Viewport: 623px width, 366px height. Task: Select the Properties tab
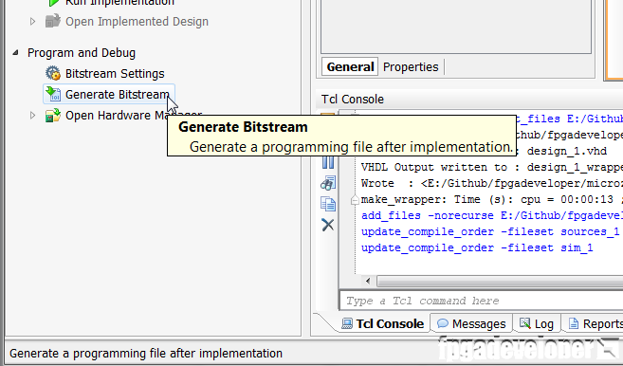pos(411,66)
